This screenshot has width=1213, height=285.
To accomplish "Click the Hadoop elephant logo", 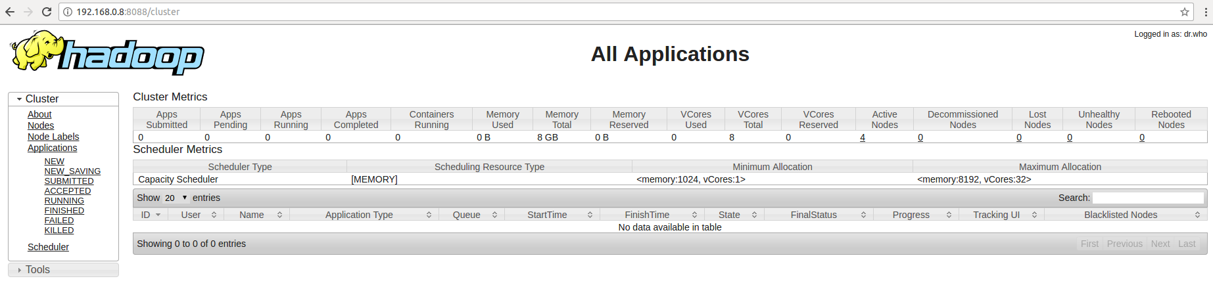I will pyautogui.click(x=107, y=53).
